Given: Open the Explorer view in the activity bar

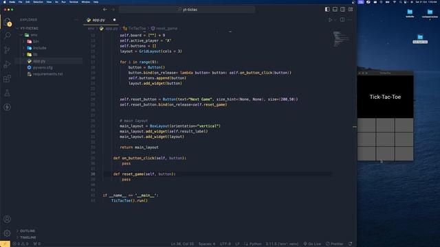Looking at the screenshot, I should coord(8,22).
